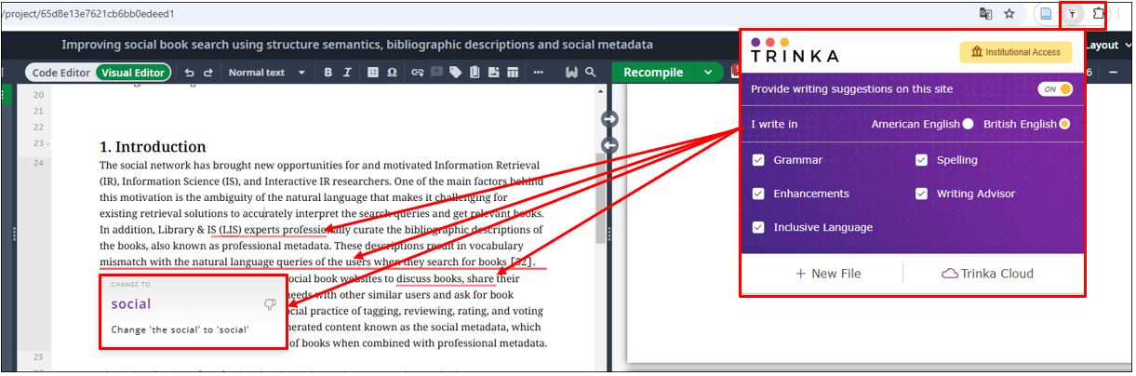Uncheck the Inclusive Language checkbox

tap(758, 227)
